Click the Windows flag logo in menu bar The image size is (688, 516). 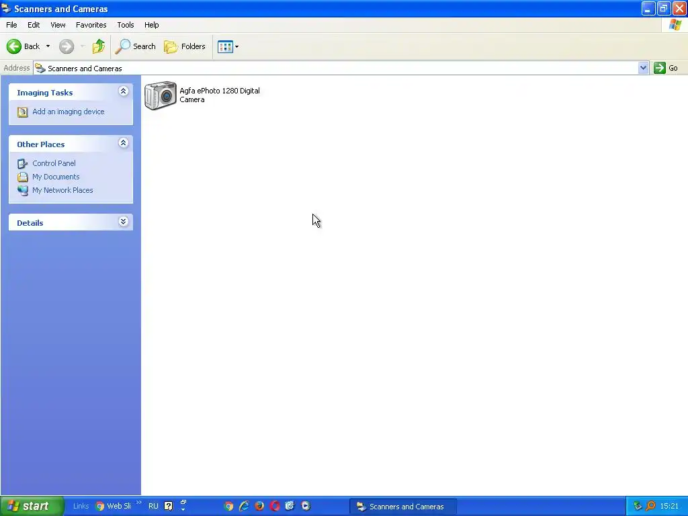[675, 25]
